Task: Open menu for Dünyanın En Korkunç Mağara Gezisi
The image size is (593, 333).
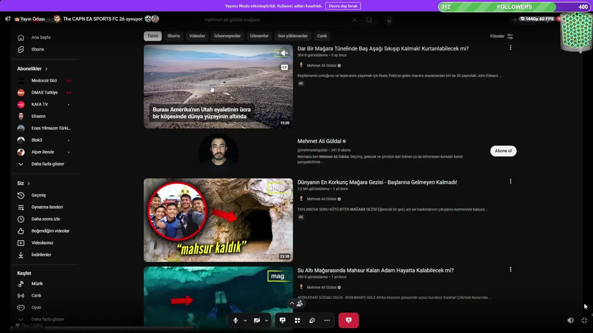Action: (511, 181)
